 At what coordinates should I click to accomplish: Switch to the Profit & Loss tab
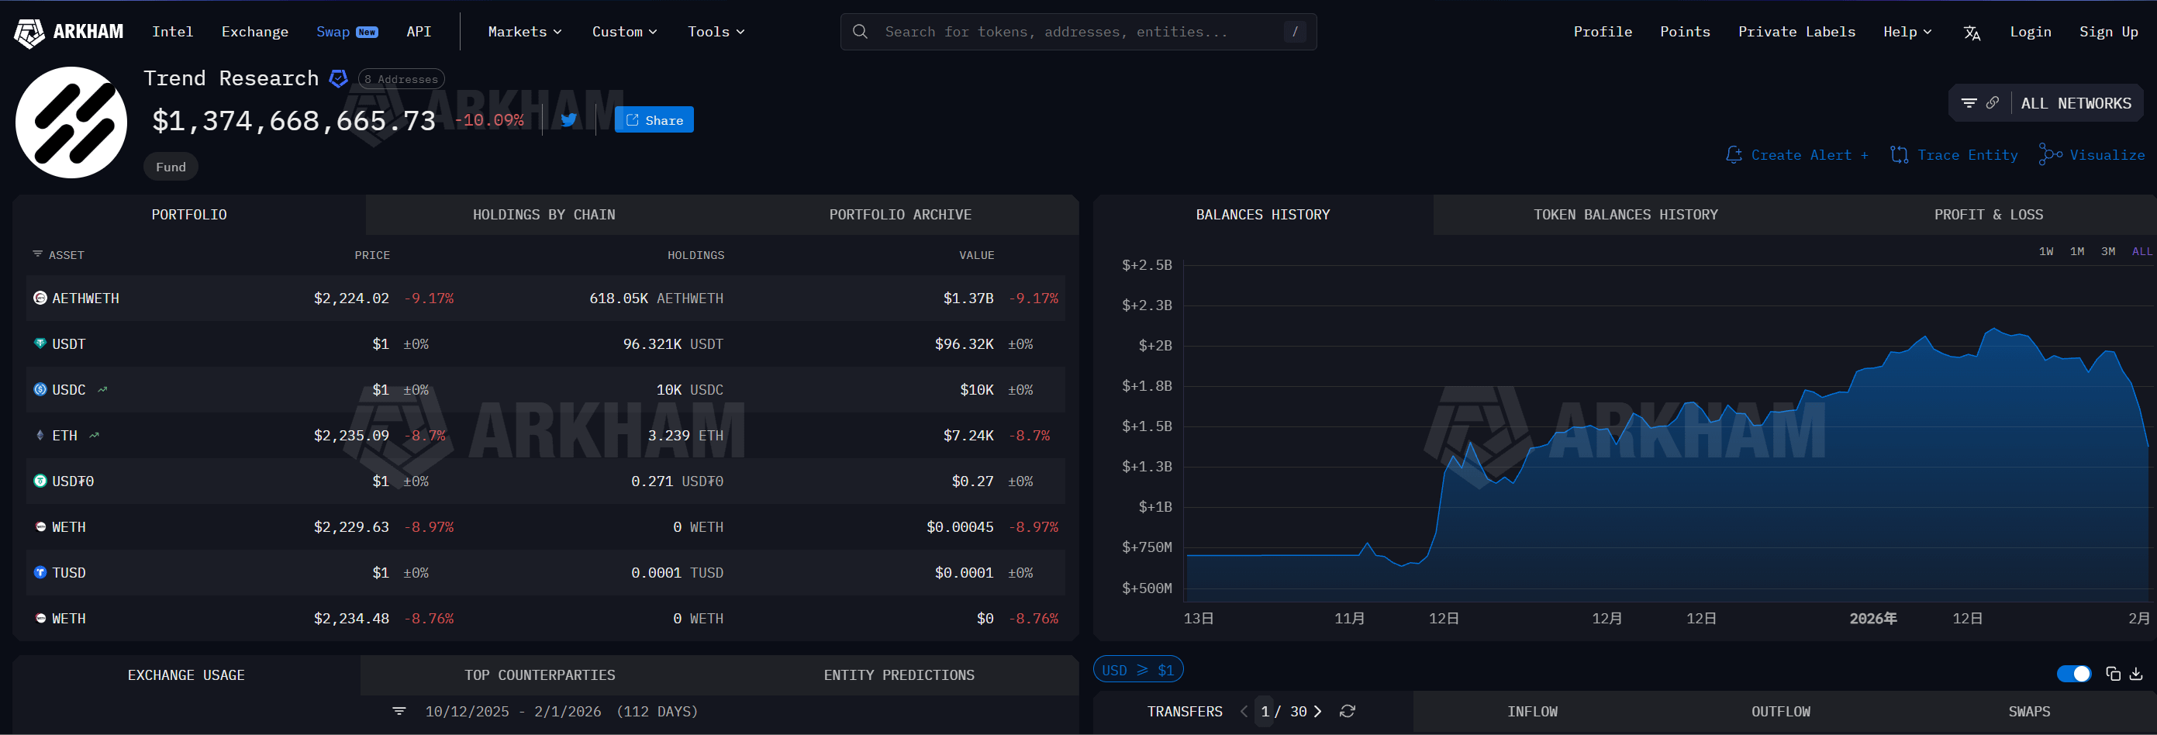click(1988, 214)
